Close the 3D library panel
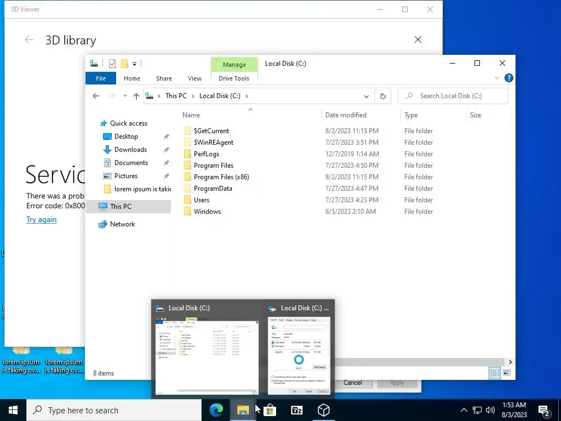 [x=418, y=39]
